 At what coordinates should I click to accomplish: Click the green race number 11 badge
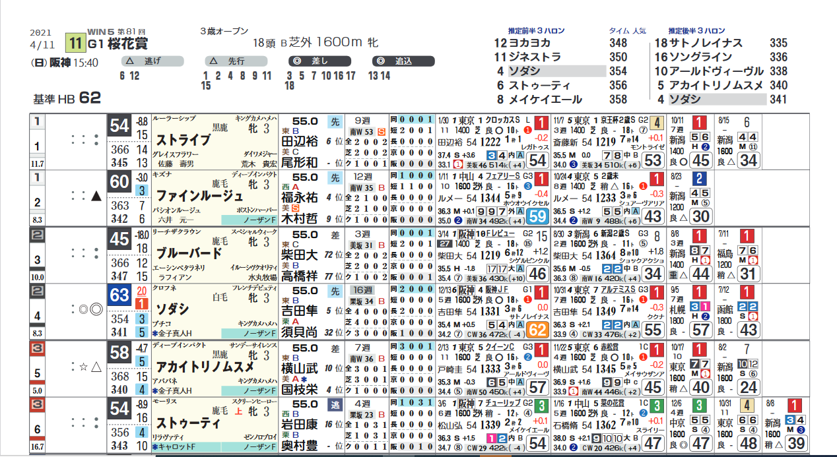76,44
